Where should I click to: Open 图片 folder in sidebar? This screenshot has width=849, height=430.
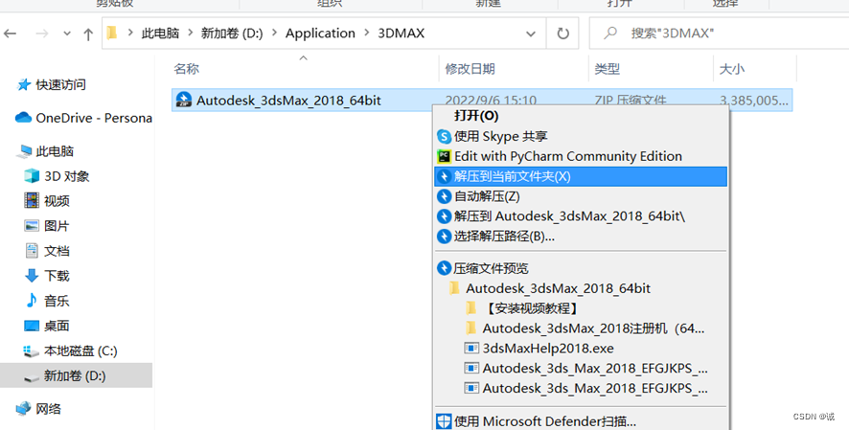(x=57, y=226)
